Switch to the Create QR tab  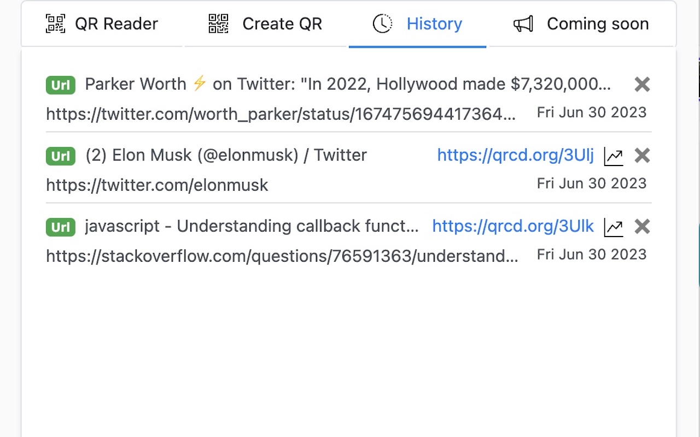(266, 24)
